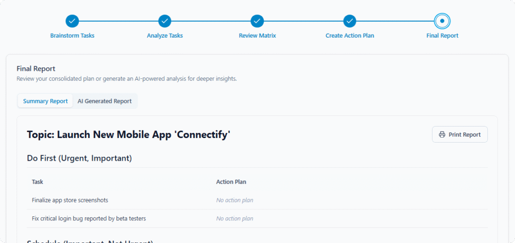This screenshot has height=243, width=515.
Task: Open the Analyze Tasks step label
Action: (165, 36)
